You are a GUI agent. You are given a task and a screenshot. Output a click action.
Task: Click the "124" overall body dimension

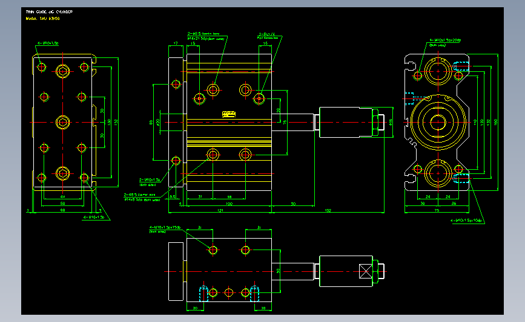[x=220, y=210]
